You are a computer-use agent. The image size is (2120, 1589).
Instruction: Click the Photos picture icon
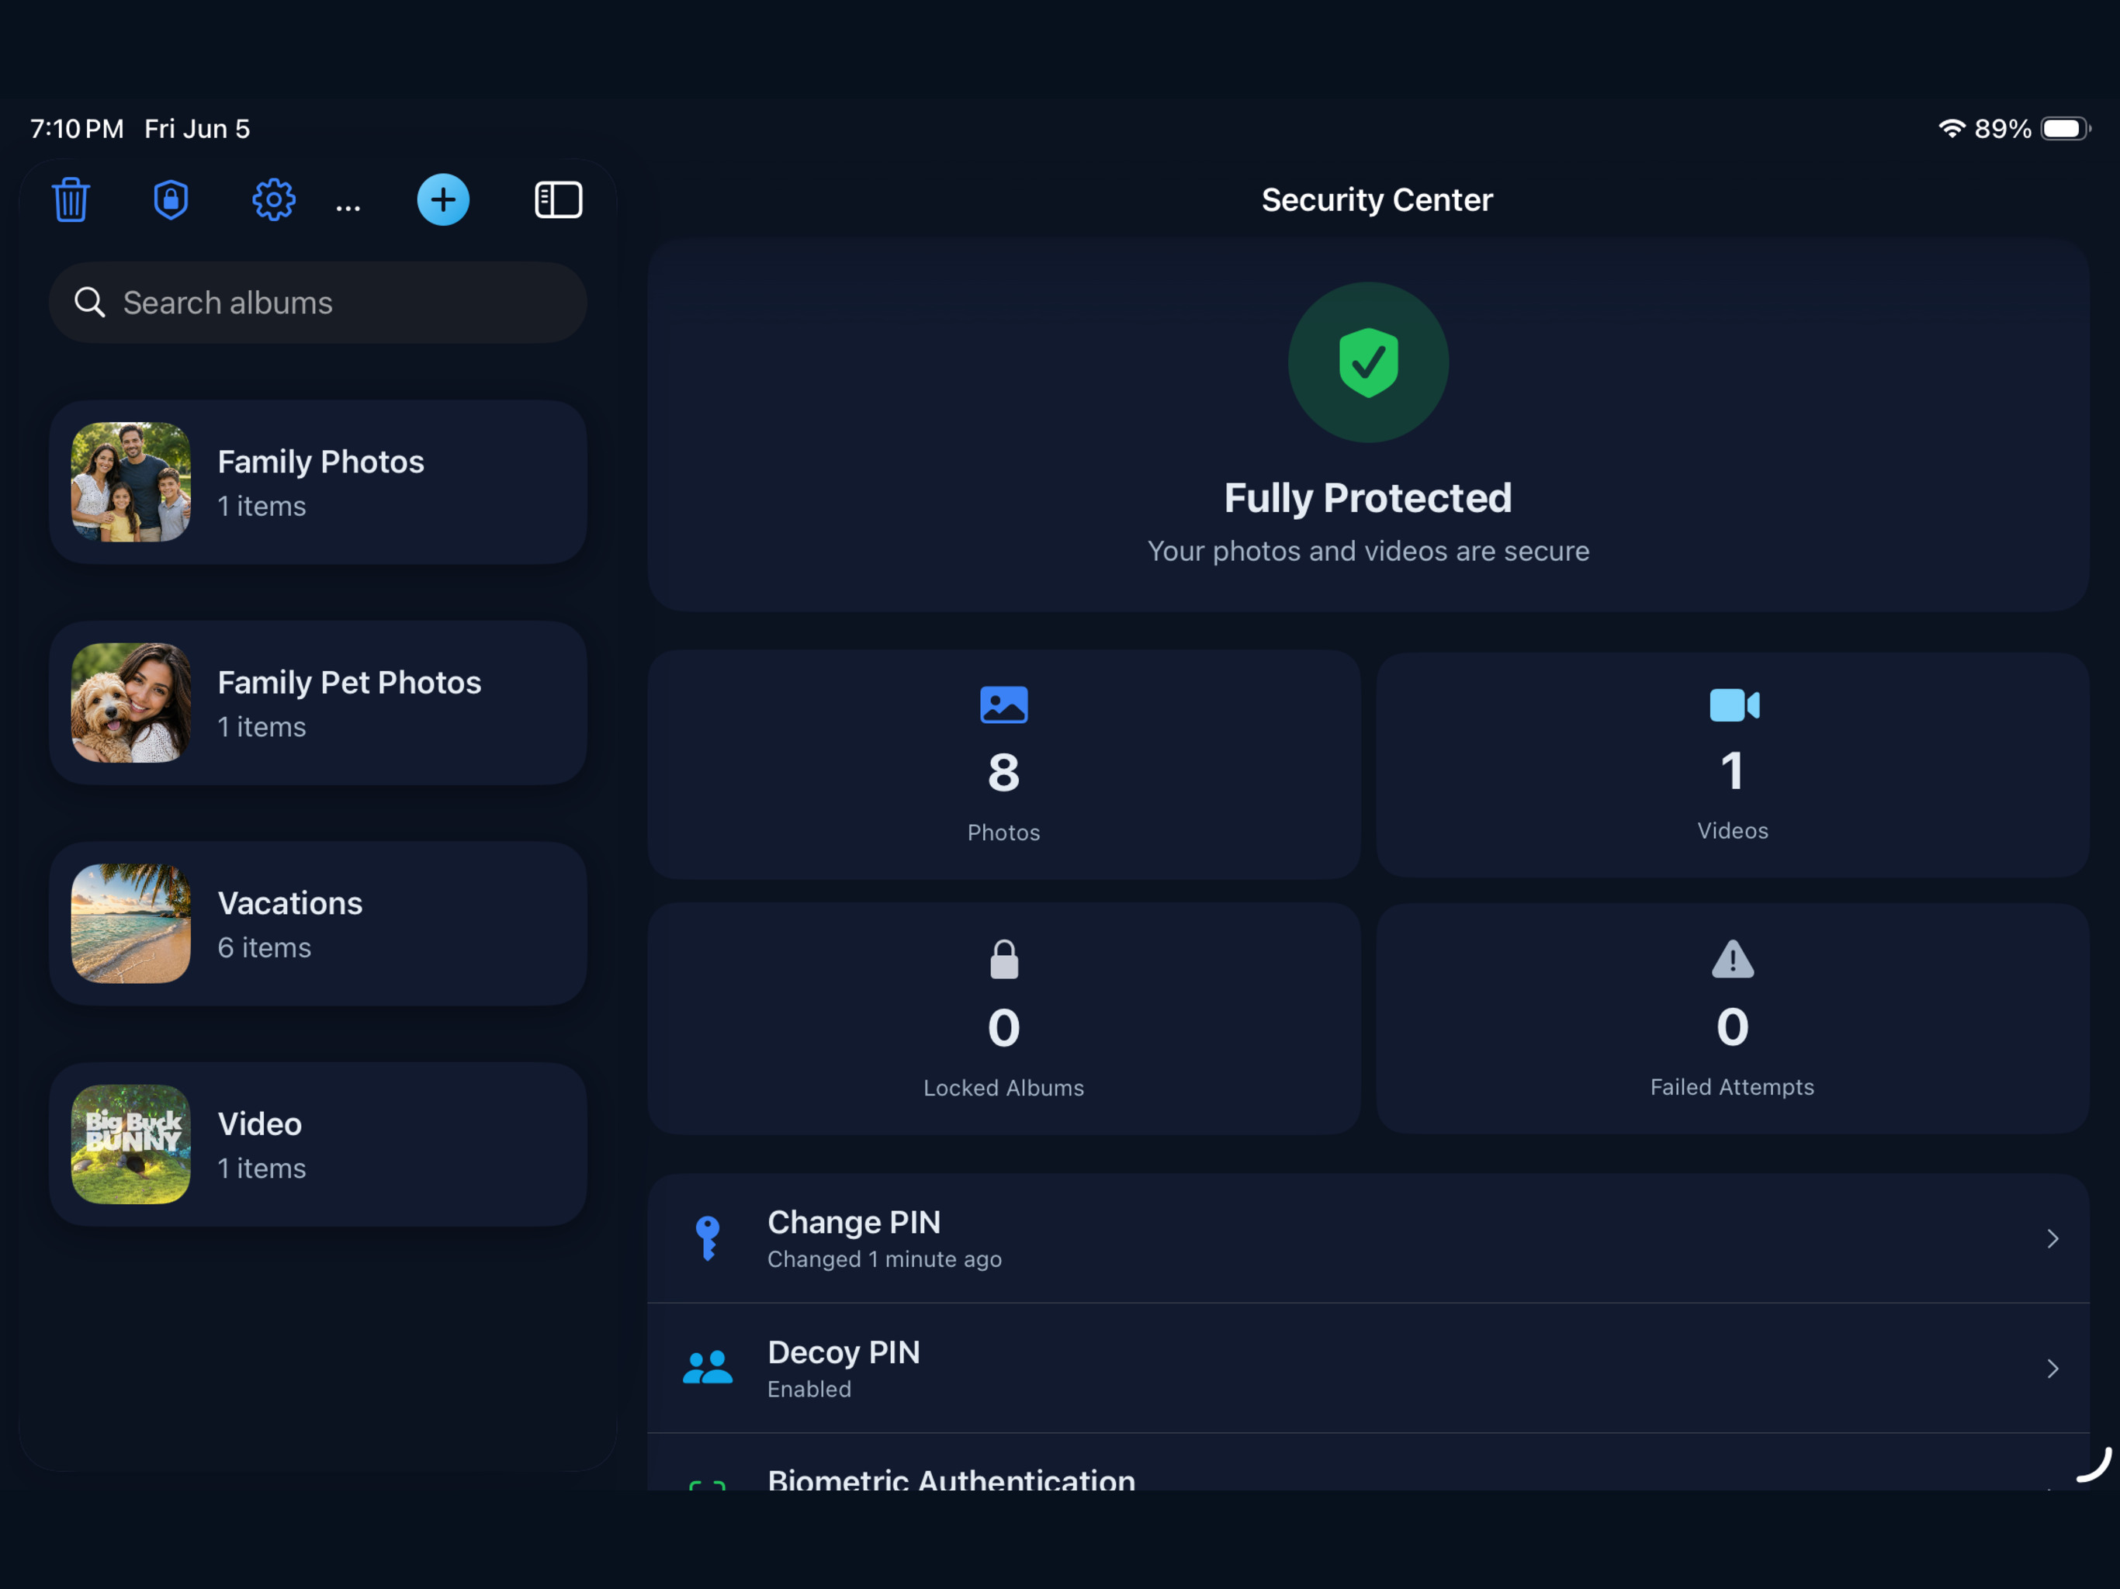(1003, 704)
